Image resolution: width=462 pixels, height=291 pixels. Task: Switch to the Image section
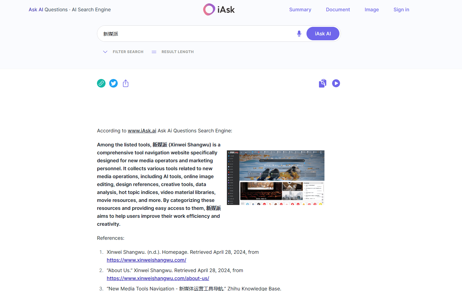pos(371,9)
